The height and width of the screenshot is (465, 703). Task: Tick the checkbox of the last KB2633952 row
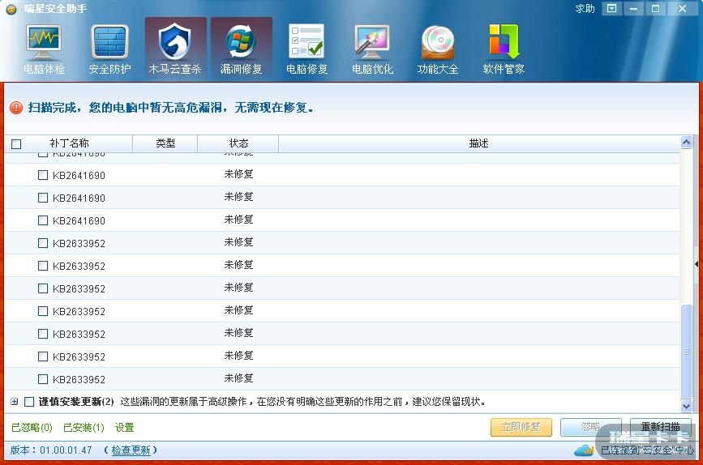coord(43,379)
